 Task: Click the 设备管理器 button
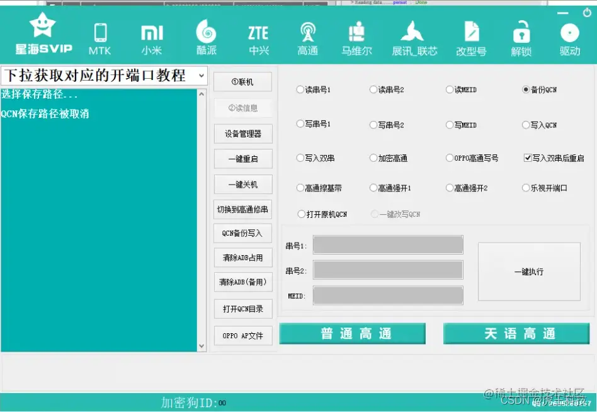pos(242,134)
